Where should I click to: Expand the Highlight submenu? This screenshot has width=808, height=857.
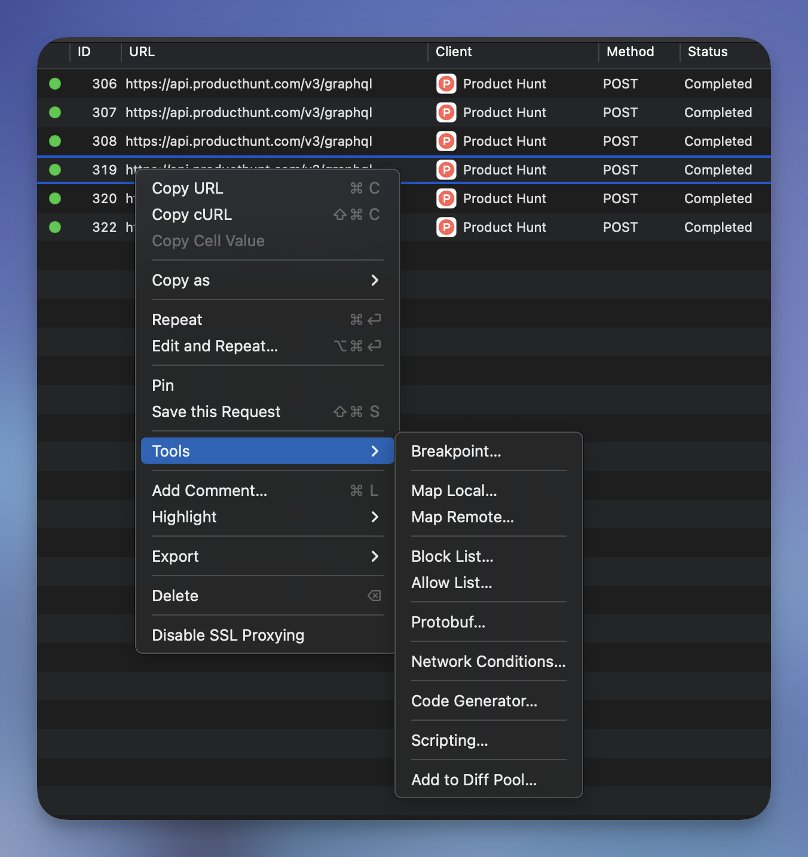tap(267, 517)
